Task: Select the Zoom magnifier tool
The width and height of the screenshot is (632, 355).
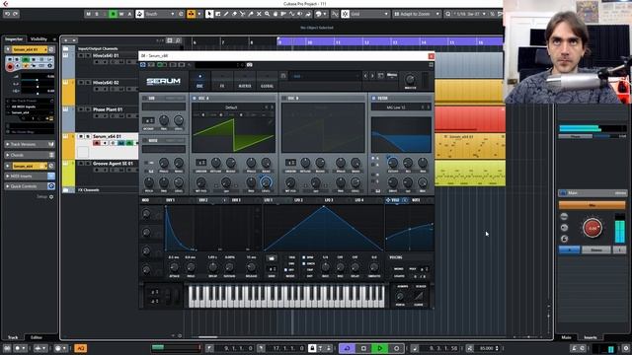Action: tap(267, 14)
